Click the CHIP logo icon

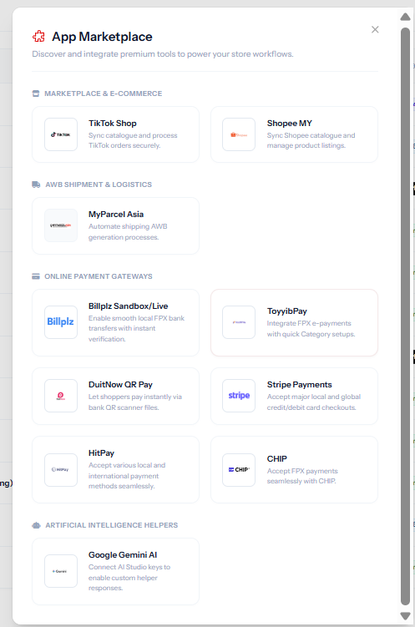239,470
